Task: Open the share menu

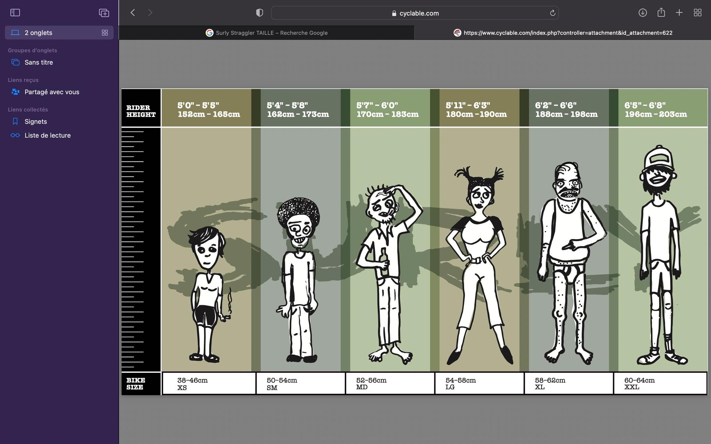Action: 661,12
